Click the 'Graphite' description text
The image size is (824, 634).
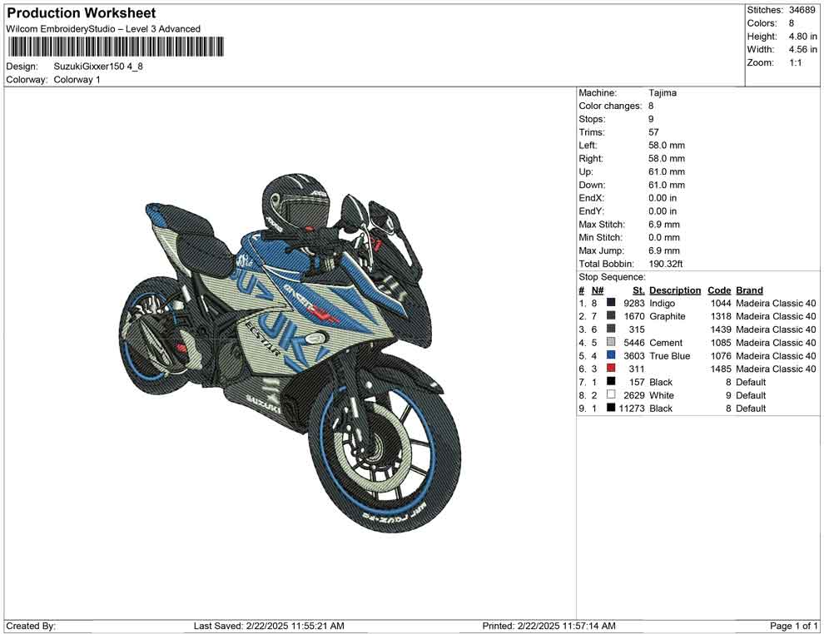pos(668,316)
